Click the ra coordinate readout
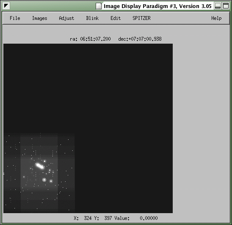 90,39
